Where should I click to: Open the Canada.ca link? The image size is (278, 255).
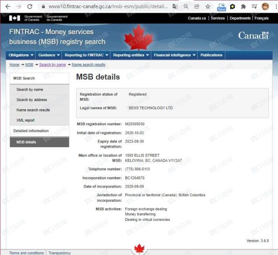[x=197, y=18]
